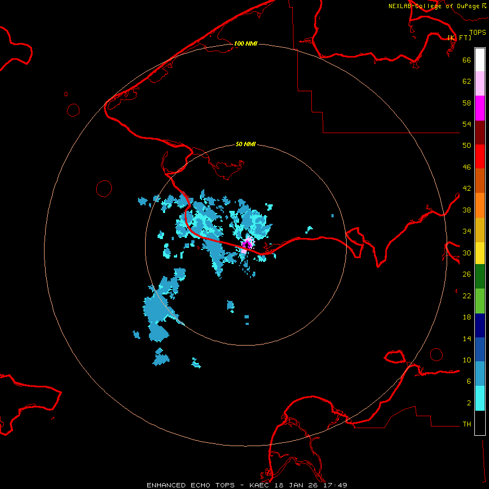Click the 100 NMI range ring label
The image size is (489, 489).
point(246,43)
